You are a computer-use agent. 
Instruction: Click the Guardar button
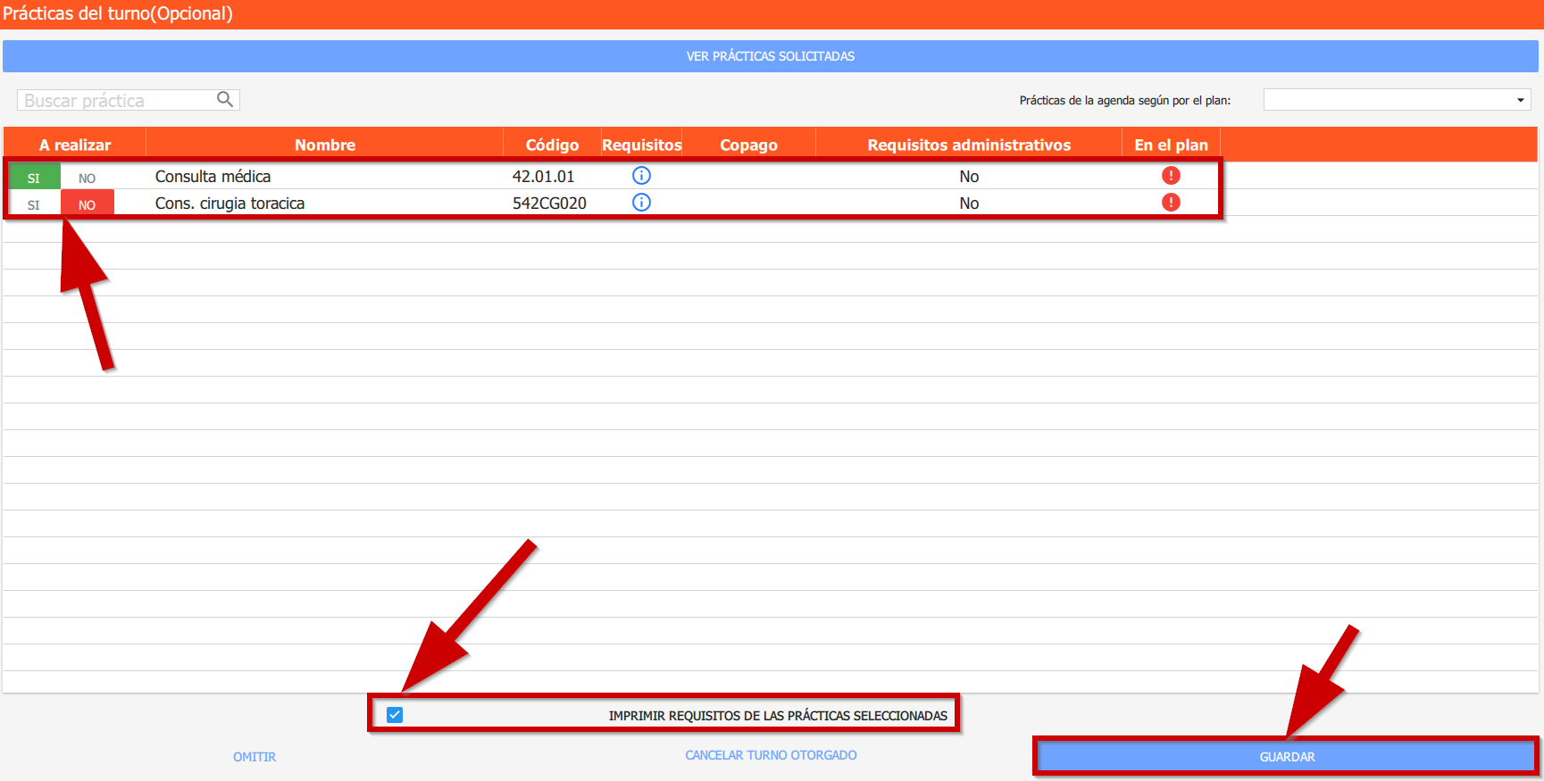(1287, 757)
